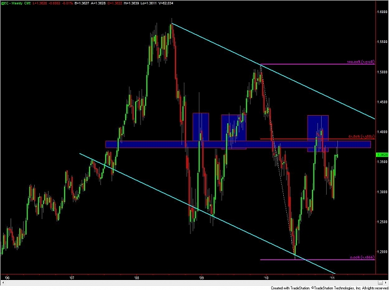
Task: Click the '11 date axis label
Action: click(333, 277)
